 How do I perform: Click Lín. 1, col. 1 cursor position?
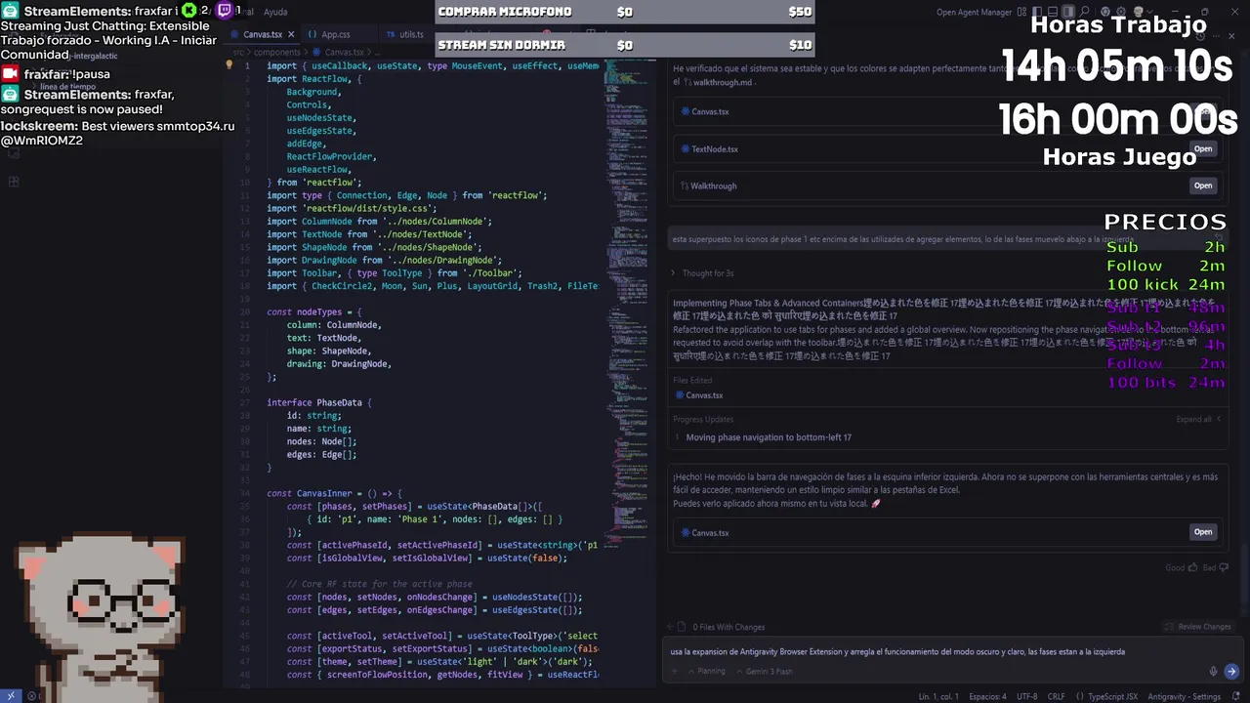[939, 696]
